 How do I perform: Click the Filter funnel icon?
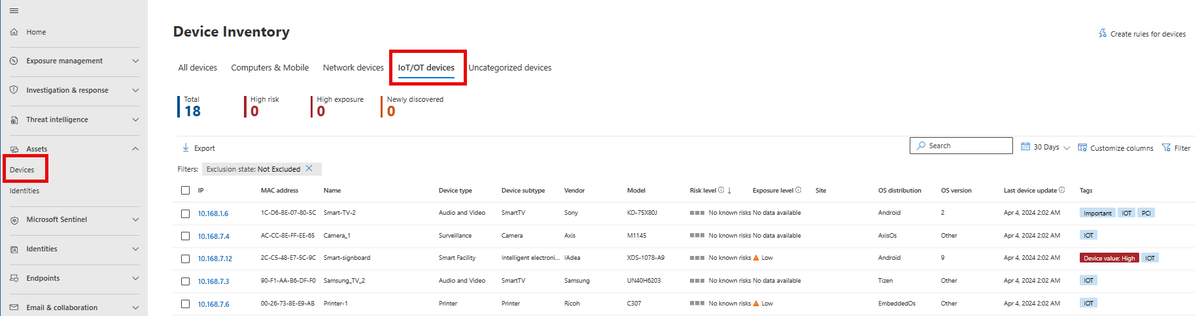point(1166,148)
